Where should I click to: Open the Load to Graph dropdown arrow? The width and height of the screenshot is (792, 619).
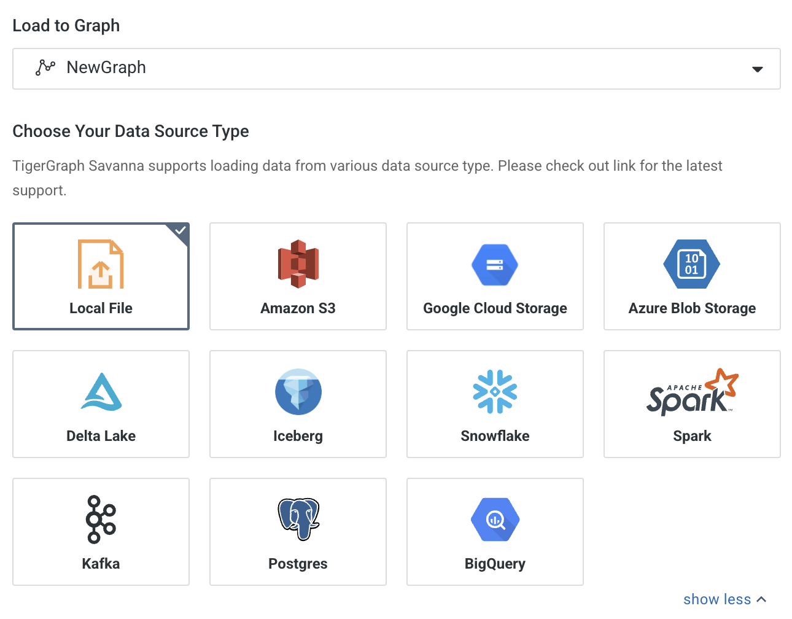click(x=758, y=69)
